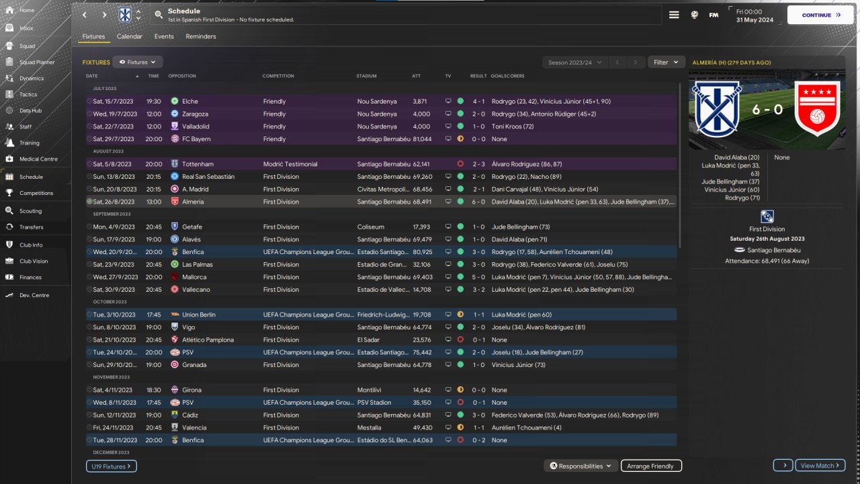
Task: Open the hamburger menu in the top bar
Action: pyautogui.click(x=674, y=15)
